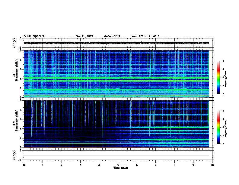Click the "ch.1(V)" waveform axis label
This screenshot has width=239, height=185.
(x=14, y=43)
